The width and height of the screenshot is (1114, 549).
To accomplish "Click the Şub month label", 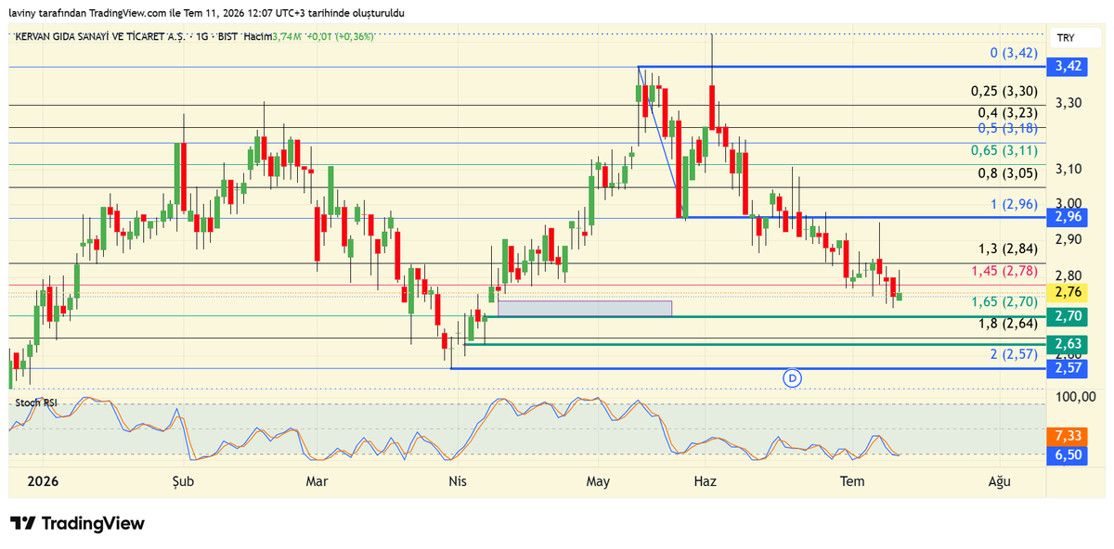I will pos(184,480).
